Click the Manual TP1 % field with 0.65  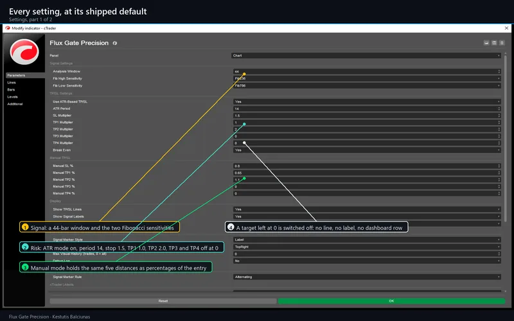click(x=366, y=173)
